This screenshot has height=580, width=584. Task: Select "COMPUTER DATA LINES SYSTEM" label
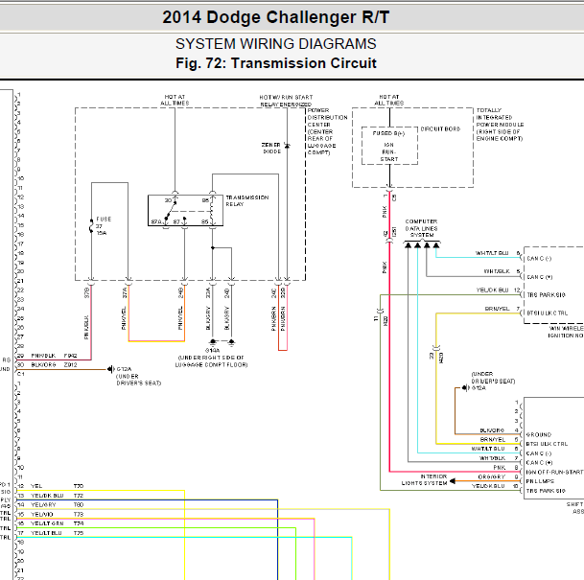coord(422,228)
